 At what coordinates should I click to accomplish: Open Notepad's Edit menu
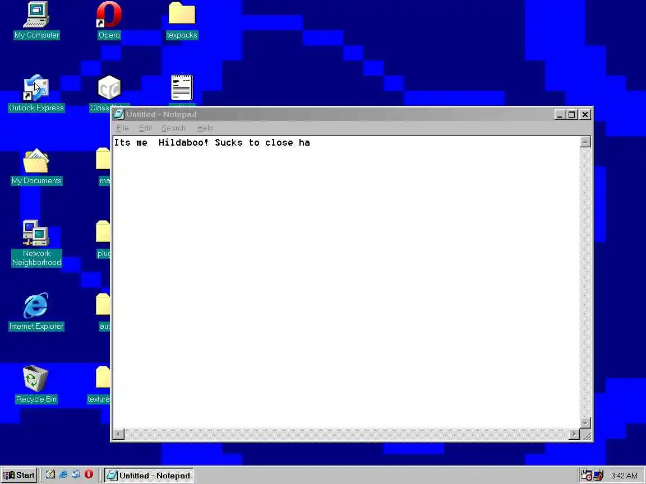145,128
